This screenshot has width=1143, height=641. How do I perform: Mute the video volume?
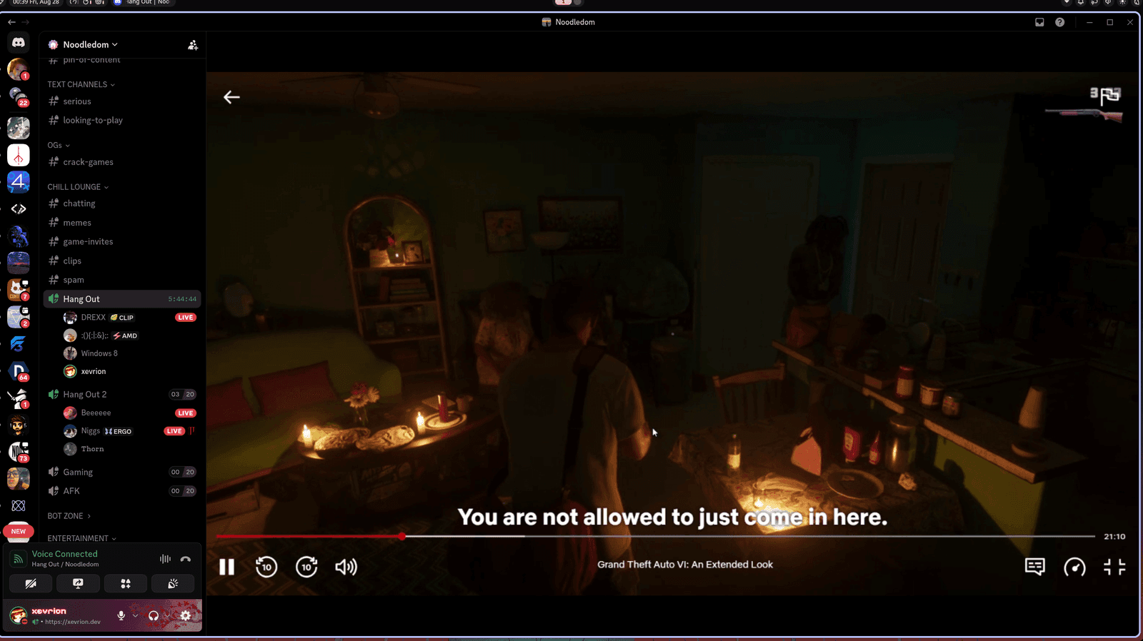346,567
